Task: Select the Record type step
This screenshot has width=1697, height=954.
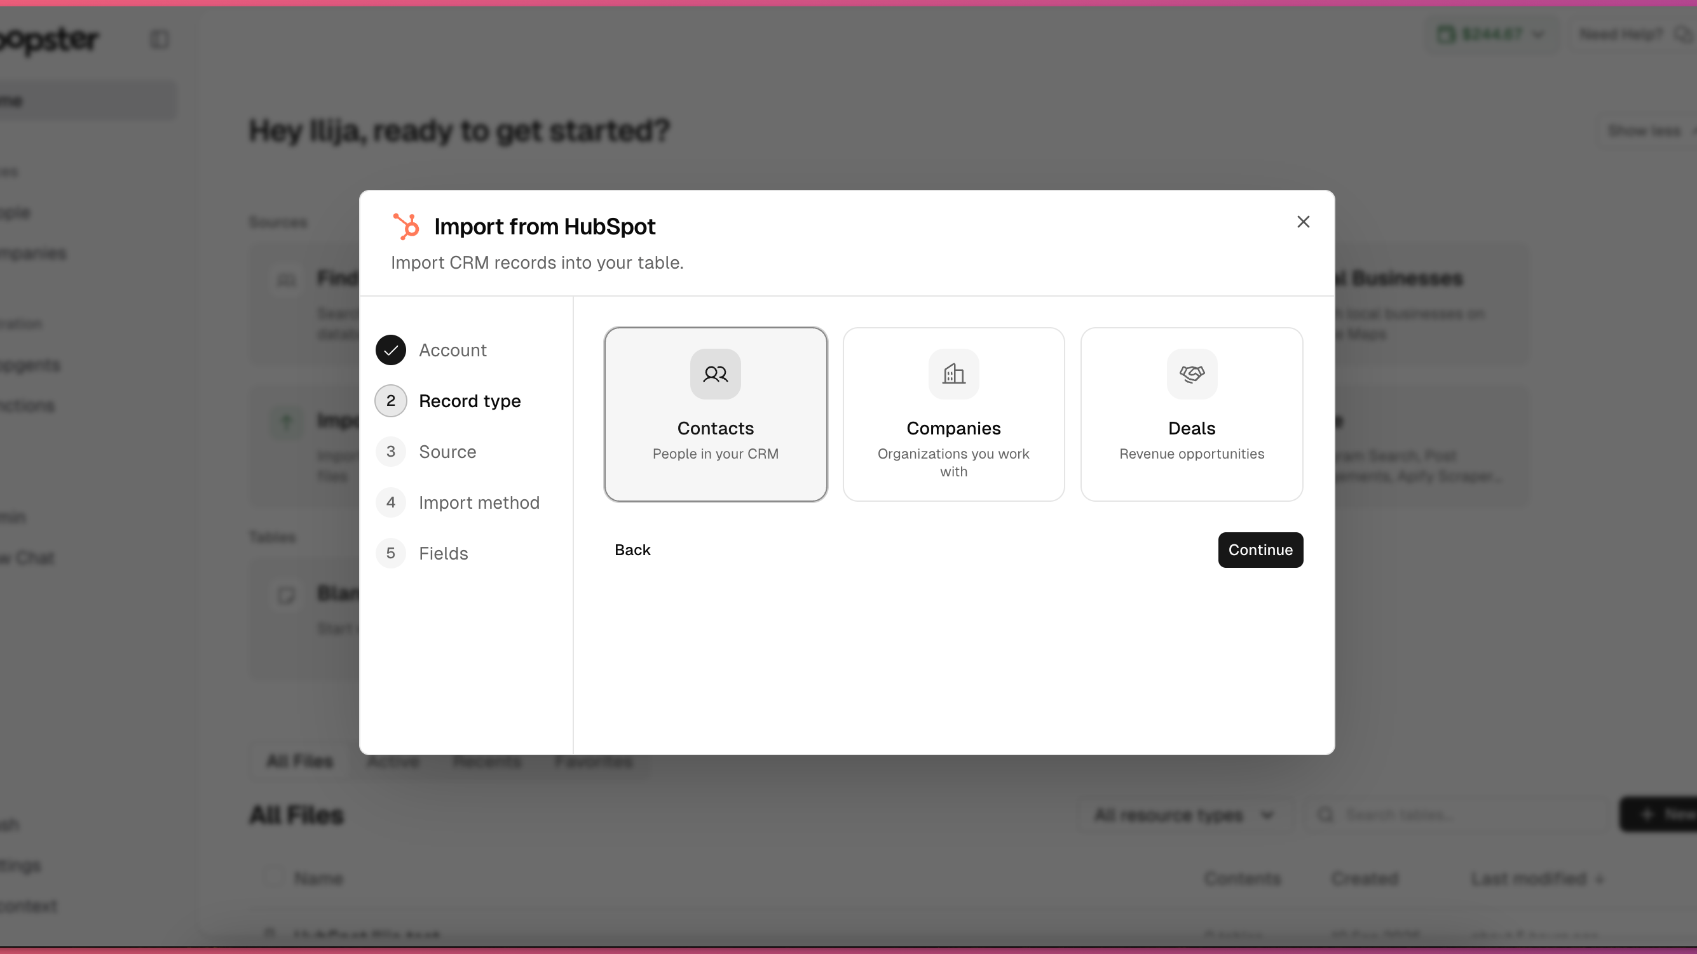Action: [448, 401]
